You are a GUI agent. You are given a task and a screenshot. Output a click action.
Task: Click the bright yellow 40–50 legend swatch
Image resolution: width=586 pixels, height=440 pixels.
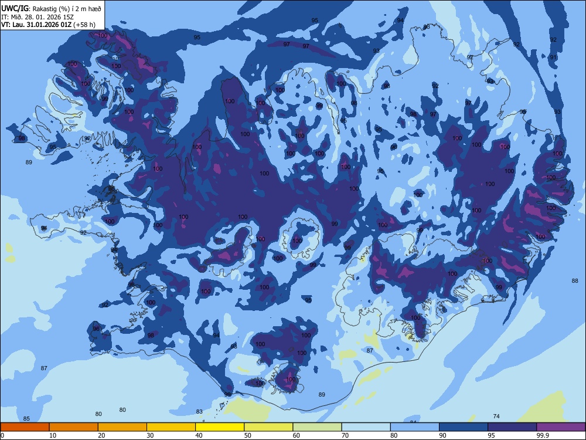pos(220,427)
